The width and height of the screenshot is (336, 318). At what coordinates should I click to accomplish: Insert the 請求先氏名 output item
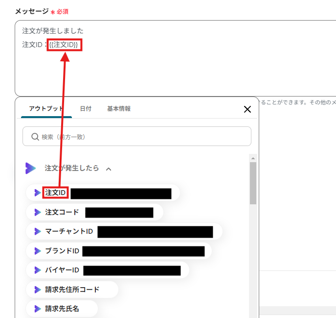[x=62, y=309]
